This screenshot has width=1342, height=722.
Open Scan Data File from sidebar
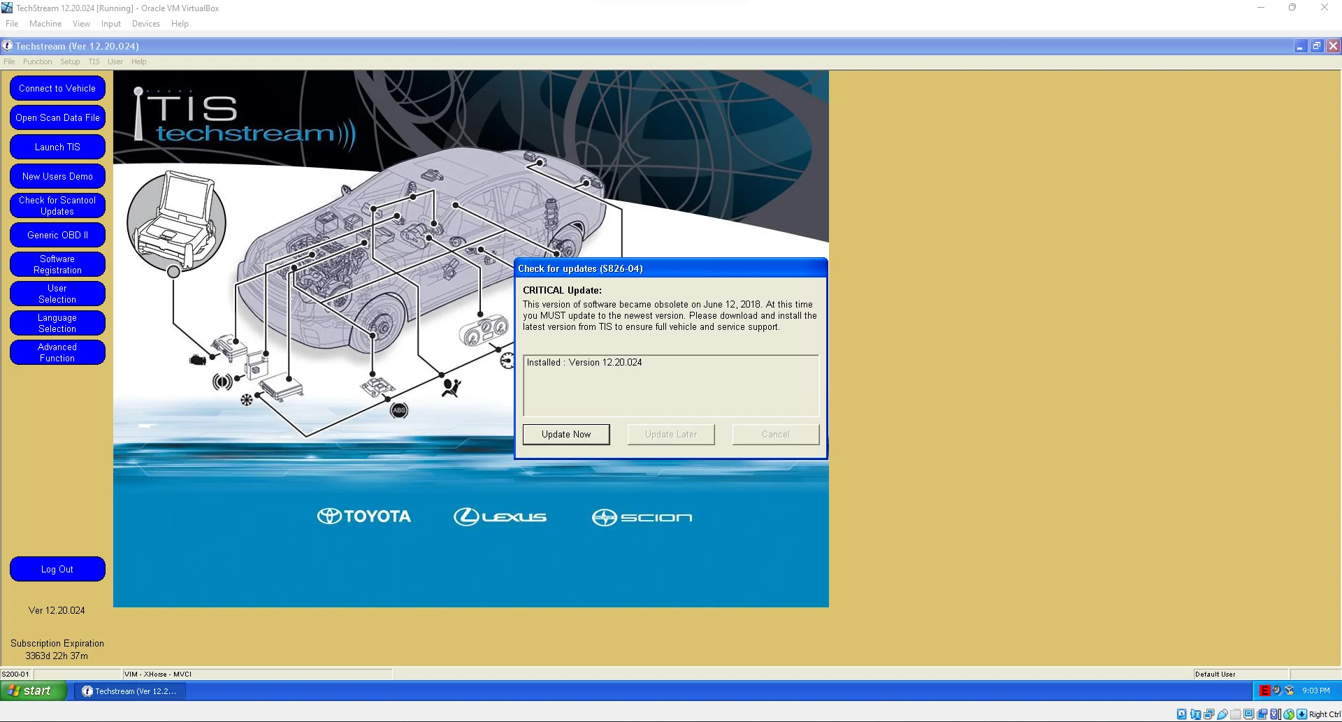click(57, 117)
